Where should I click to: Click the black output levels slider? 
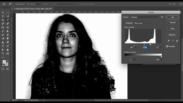[x=125, y=57]
